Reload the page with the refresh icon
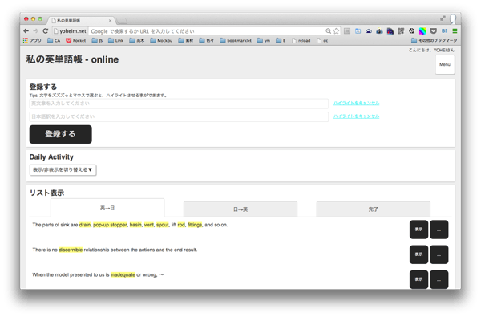The width and height of the screenshot is (481, 317). [46, 31]
